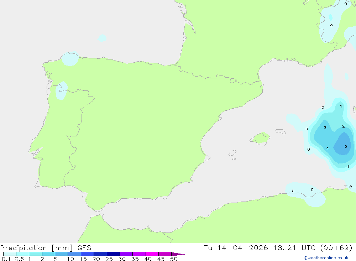The width and height of the screenshot is (356, 261).
Task: Select the 40–45 mm magenta legend swatch
Action: point(152,254)
